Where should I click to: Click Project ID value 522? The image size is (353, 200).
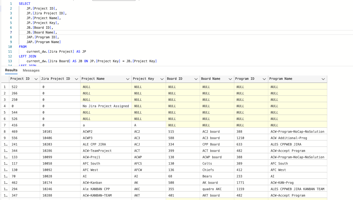pos(25,87)
